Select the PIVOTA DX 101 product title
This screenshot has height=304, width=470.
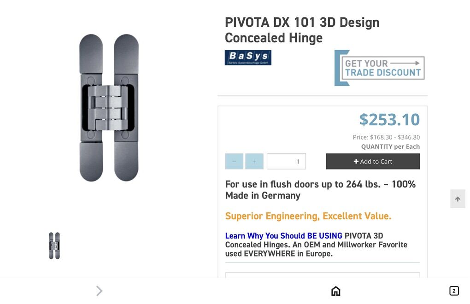pos(302,29)
